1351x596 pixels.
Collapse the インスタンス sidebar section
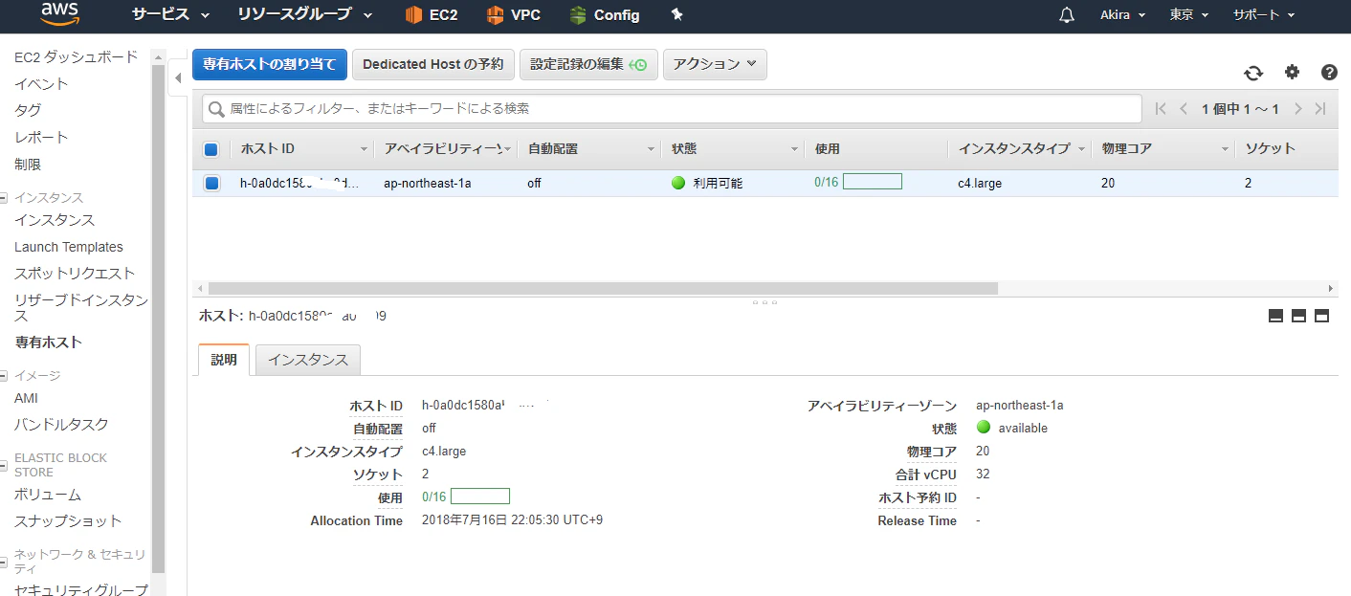click(x=4, y=198)
